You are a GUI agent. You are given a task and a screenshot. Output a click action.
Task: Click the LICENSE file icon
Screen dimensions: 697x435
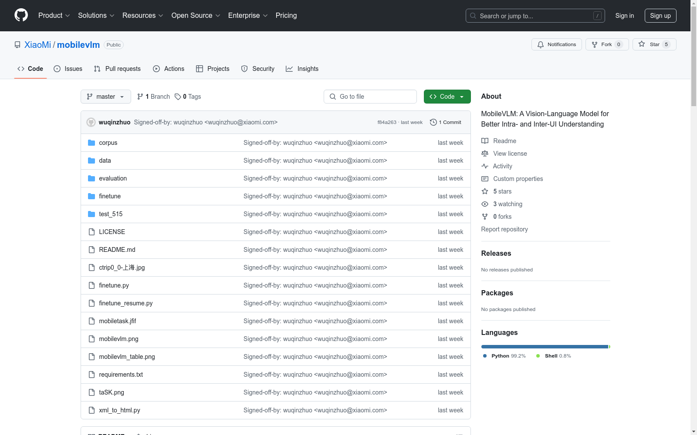click(91, 232)
